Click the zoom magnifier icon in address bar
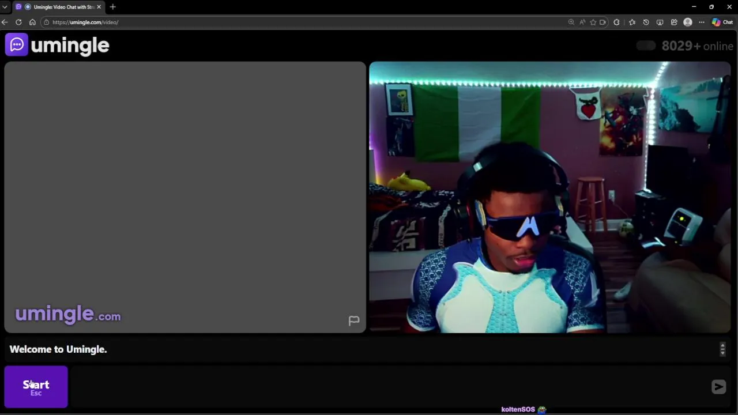 tap(571, 22)
